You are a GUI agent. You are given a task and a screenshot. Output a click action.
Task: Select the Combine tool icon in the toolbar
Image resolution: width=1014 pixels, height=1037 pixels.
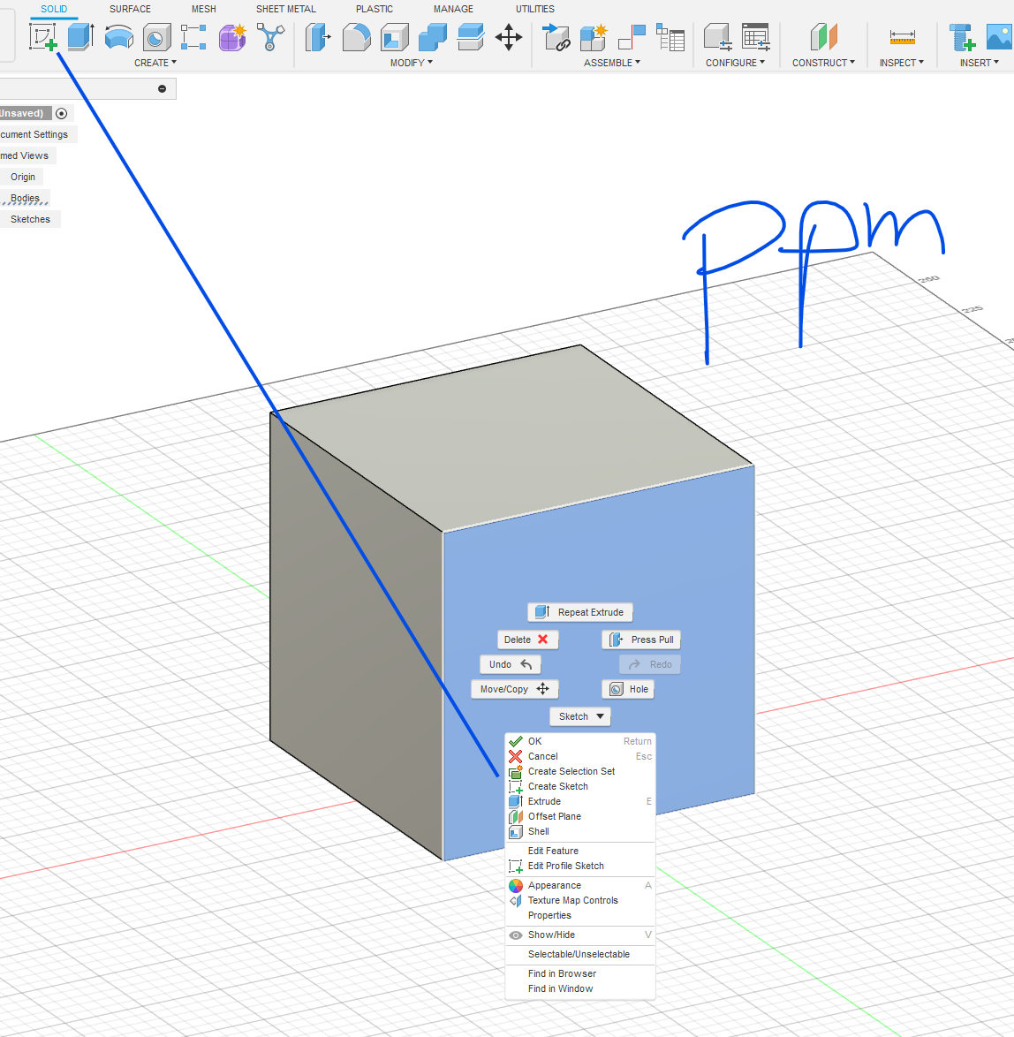point(432,37)
